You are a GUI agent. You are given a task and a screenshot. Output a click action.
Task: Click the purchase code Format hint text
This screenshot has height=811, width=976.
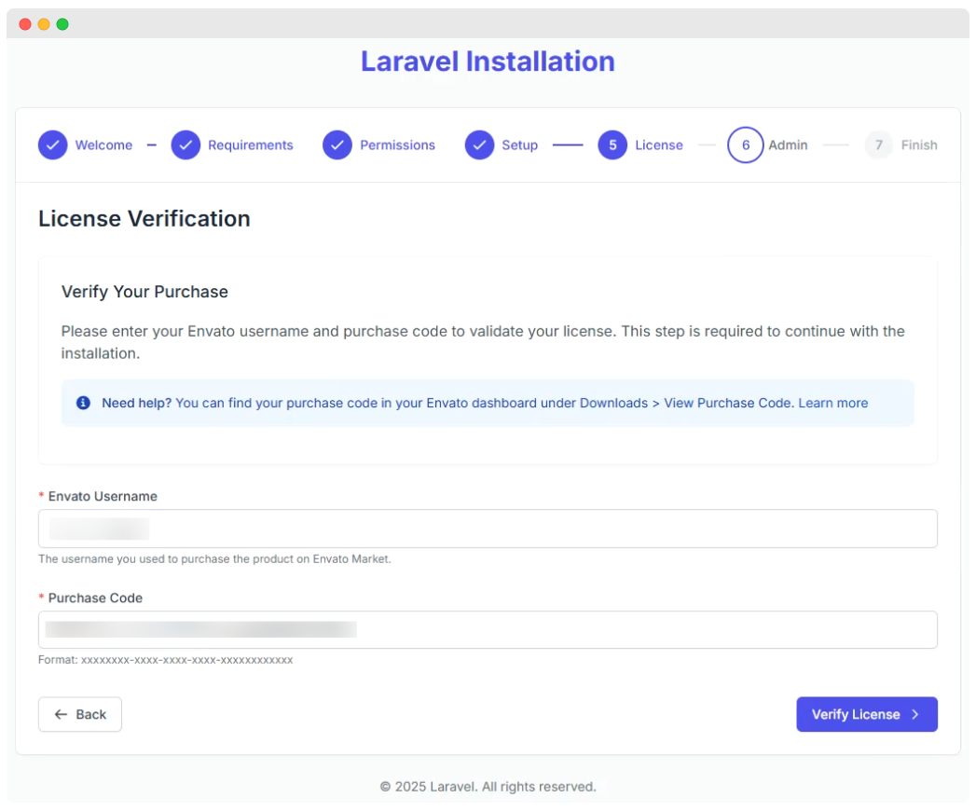coord(166,660)
